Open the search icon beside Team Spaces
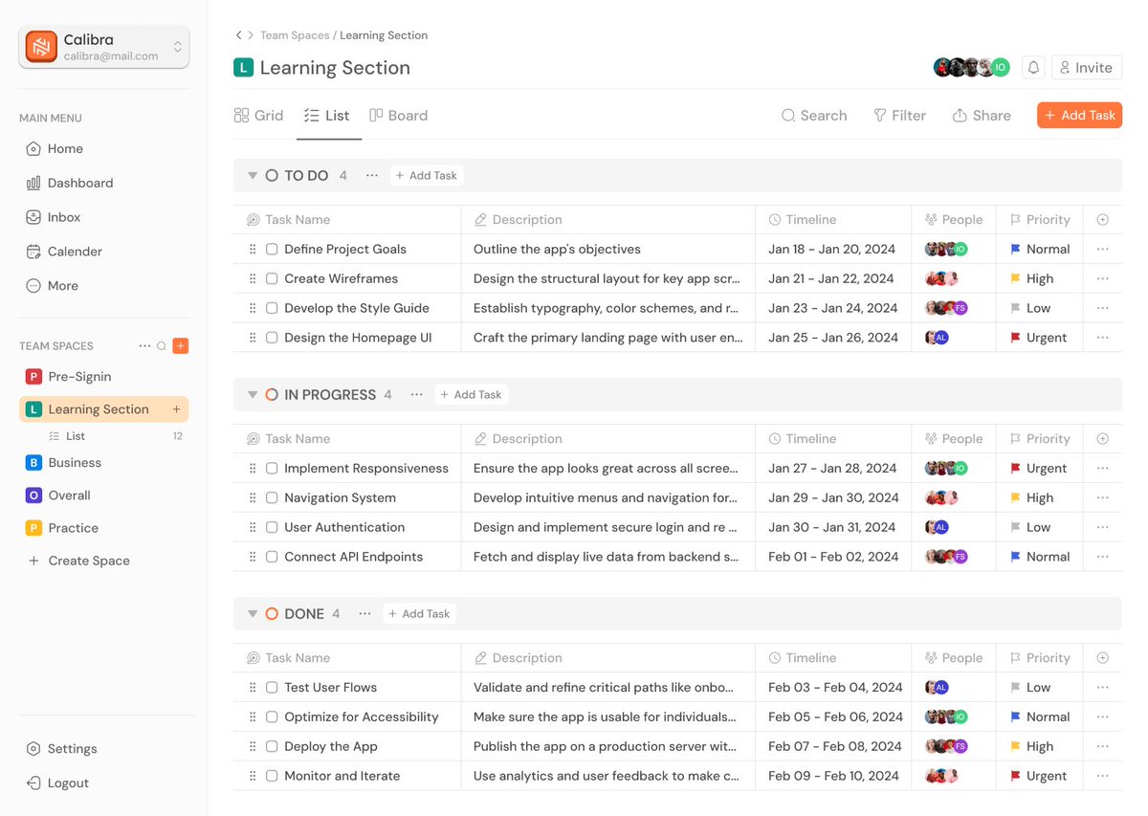Image resolution: width=1148 pixels, height=816 pixels. click(x=161, y=345)
